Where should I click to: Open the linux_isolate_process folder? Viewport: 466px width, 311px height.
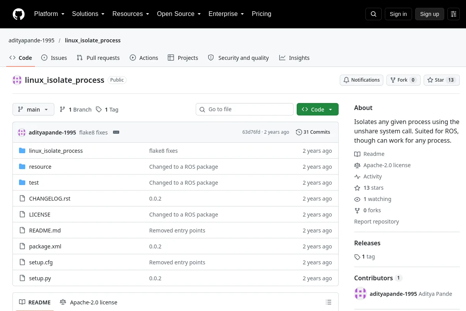tap(56, 151)
